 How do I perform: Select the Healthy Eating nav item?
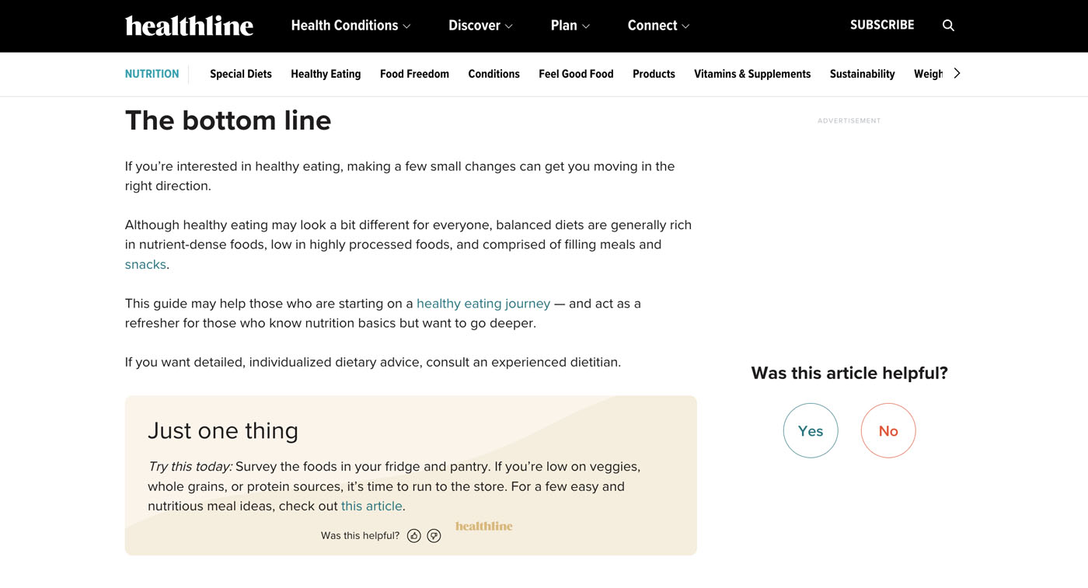(x=326, y=74)
